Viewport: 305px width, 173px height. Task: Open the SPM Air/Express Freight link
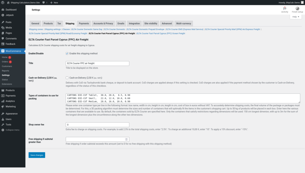(x=232, y=29)
